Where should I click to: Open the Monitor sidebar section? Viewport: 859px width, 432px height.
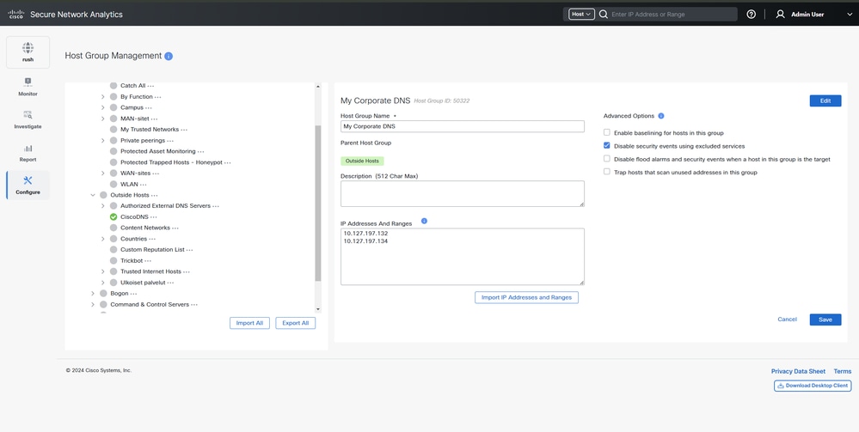(28, 87)
